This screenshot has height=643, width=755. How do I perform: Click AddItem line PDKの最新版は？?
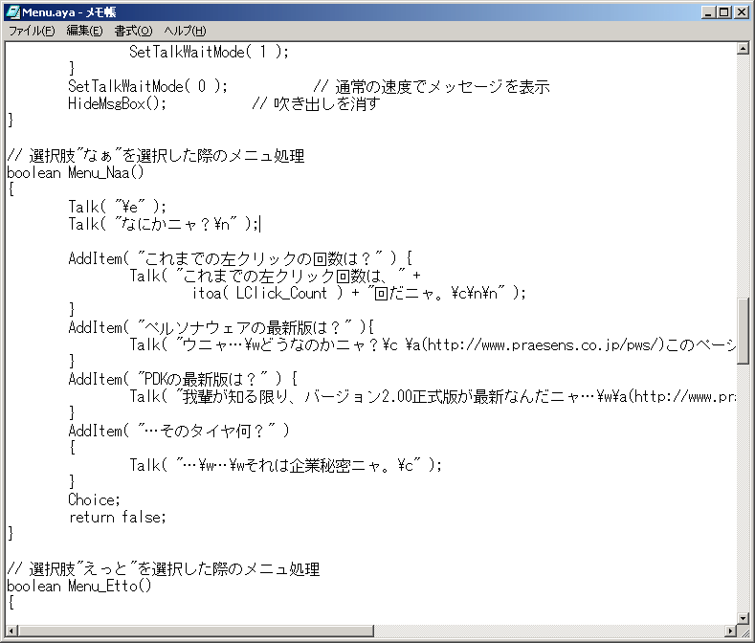183,379
